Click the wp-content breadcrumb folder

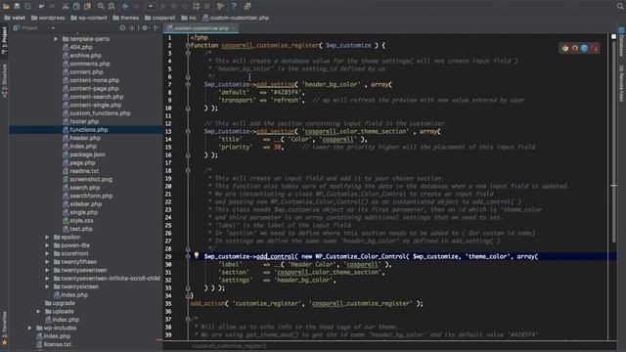point(89,18)
